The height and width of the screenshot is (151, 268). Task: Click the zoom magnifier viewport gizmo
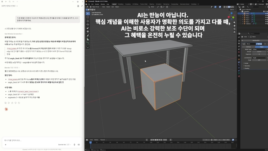click(234, 22)
